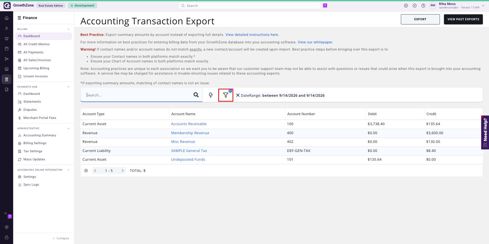Click the magnifier icon in the table search
This screenshot has height=244, width=489.
196,95
